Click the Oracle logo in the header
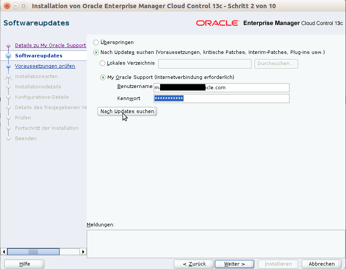This screenshot has width=346, height=269. point(217,23)
